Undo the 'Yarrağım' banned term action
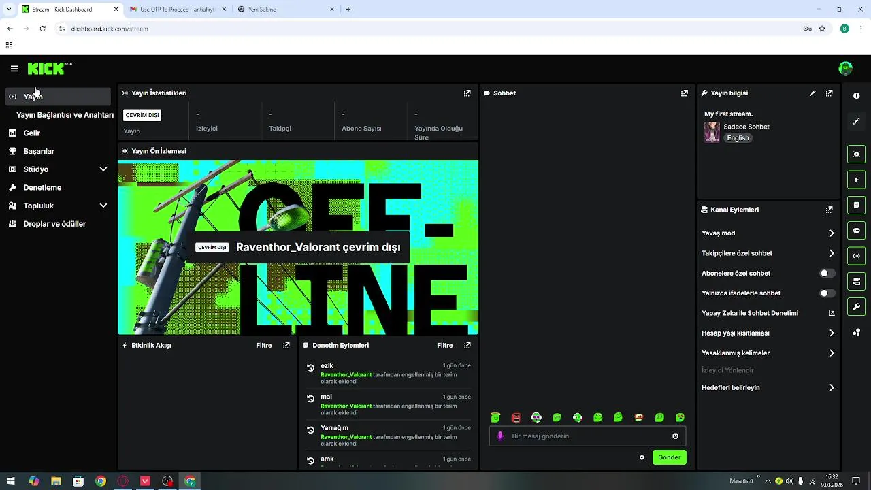Screen dimensions: 871x490 pyautogui.click(x=311, y=429)
